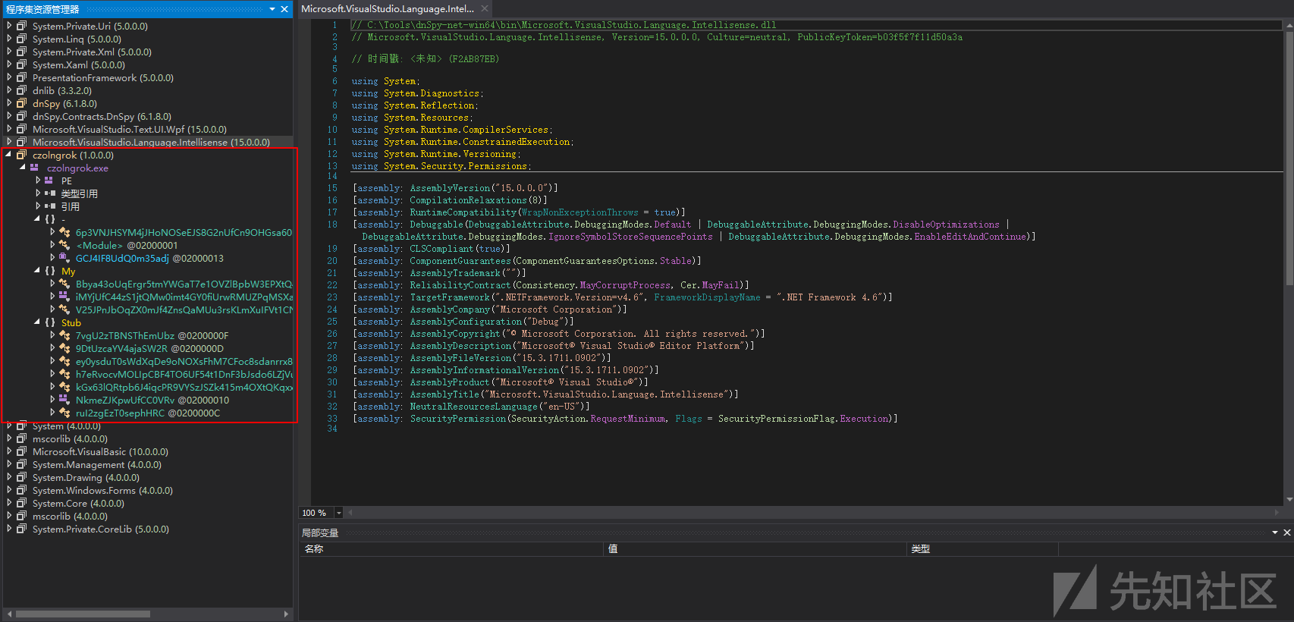Close the Microsoft.VisualStudio.Language.Intel... document tab
The image size is (1294, 622).
click(x=485, y=9)
